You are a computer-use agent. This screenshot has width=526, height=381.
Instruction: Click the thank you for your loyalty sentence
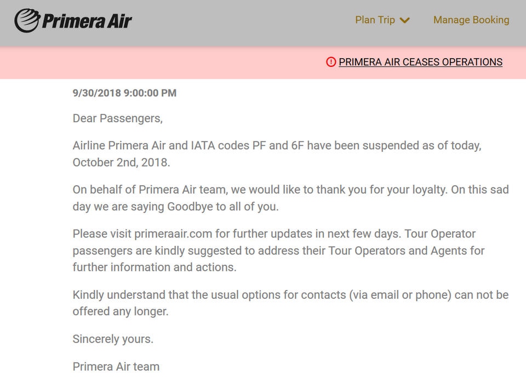[290, 190]
